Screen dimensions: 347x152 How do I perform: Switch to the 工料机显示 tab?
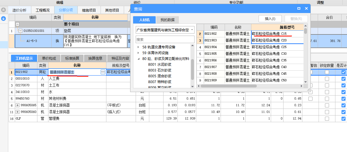pyautogui.click(x=24, y=58)
